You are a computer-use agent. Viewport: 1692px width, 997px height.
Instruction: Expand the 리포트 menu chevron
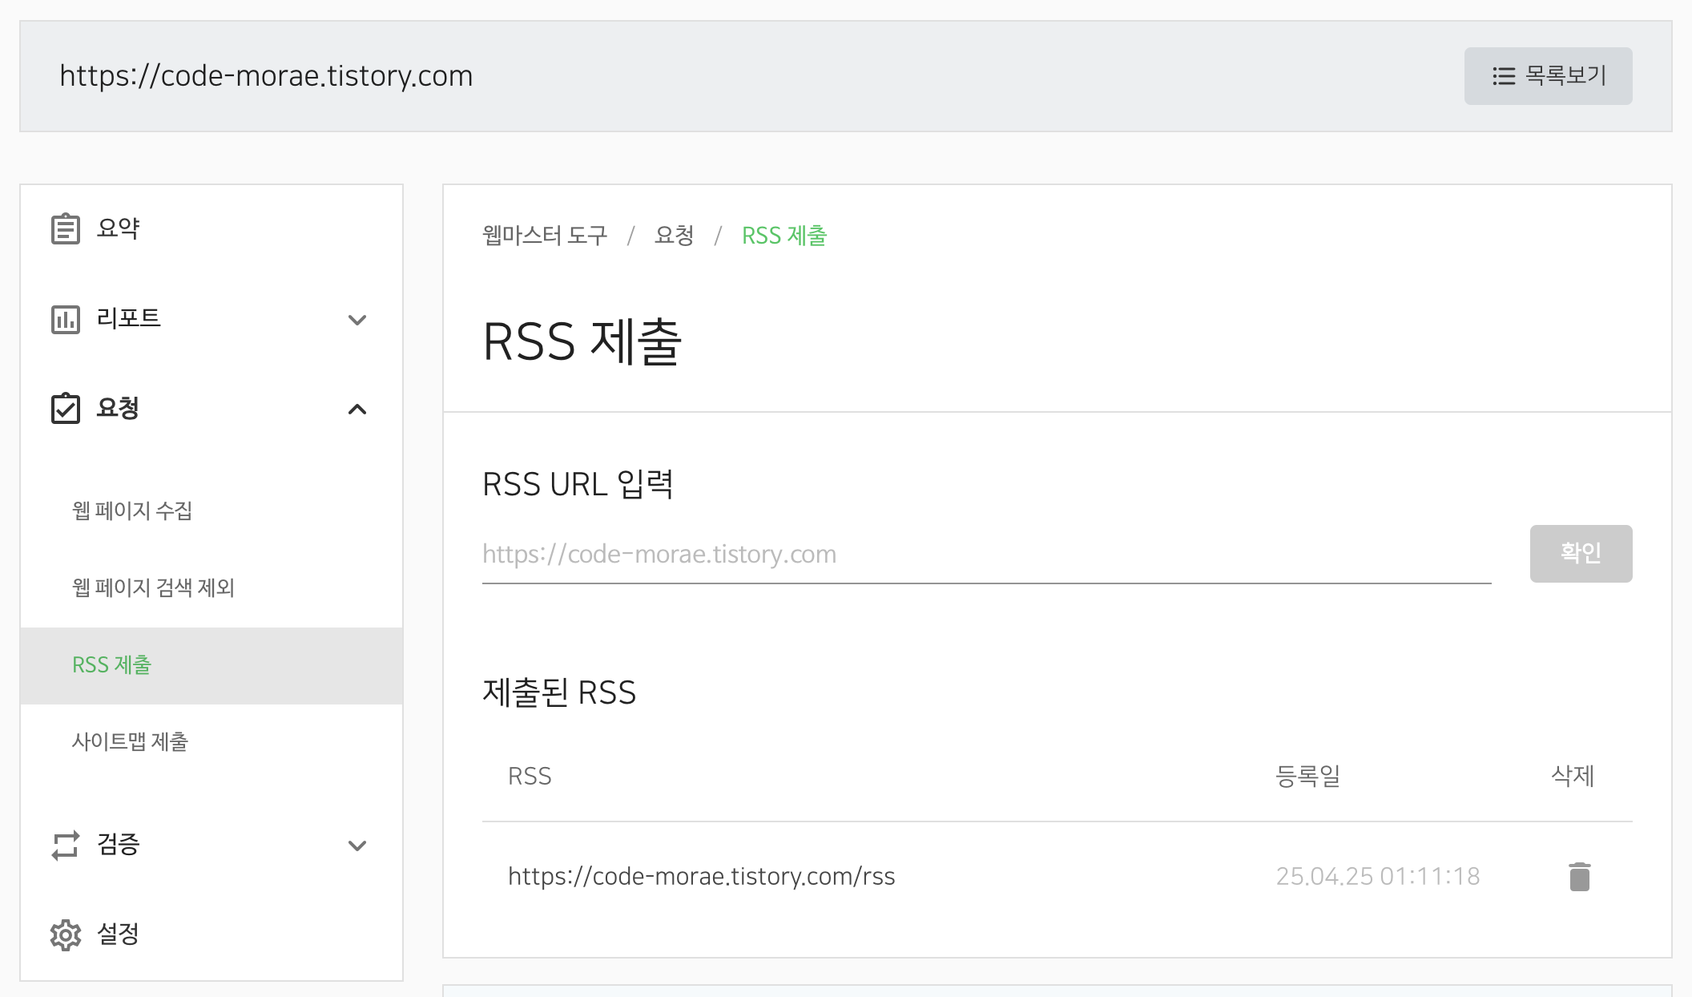point(357,320)
